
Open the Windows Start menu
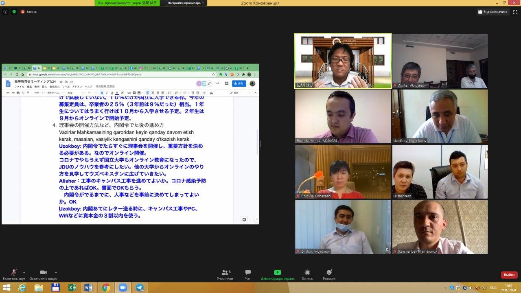(x=7, y=288)
